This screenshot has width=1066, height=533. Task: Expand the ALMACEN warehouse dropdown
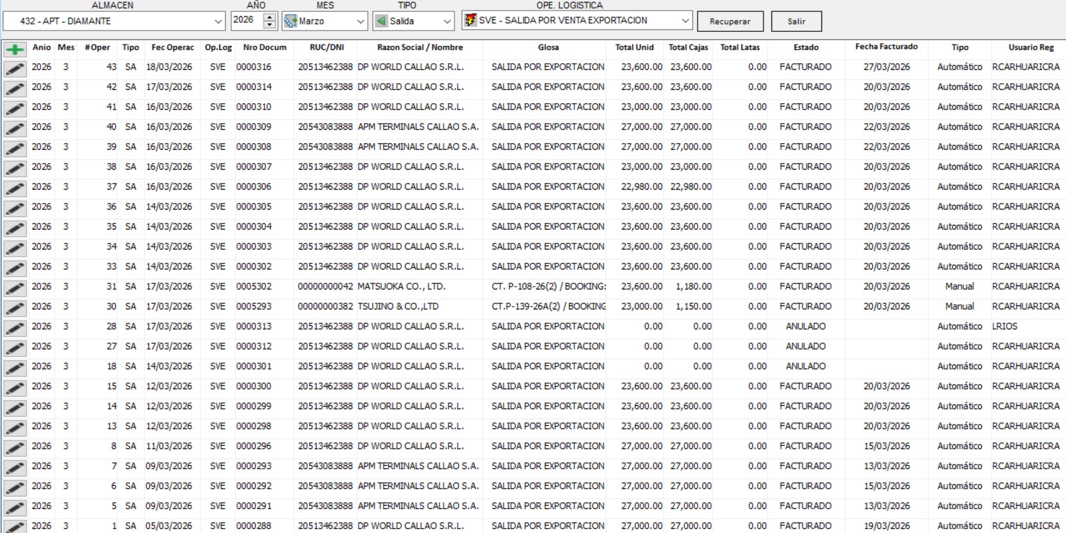(x=218, y=21)
